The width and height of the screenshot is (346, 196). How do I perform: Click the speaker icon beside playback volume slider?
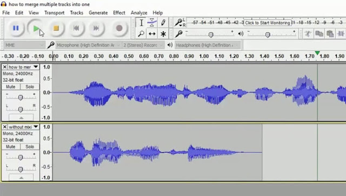click(x=241, y=33)
